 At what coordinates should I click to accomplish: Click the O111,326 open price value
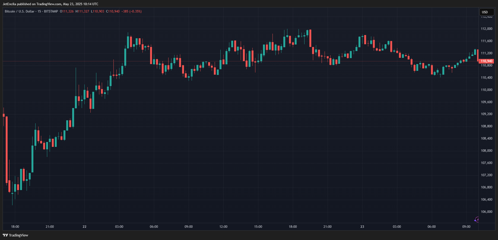[x=67, y=11]
